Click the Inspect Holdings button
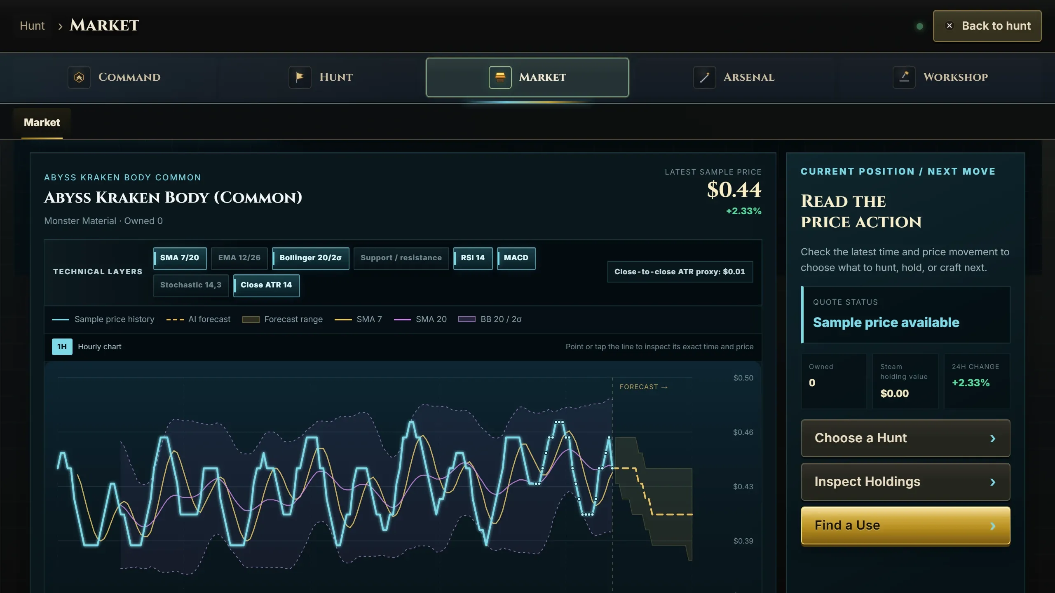 (x=905, y=481)
